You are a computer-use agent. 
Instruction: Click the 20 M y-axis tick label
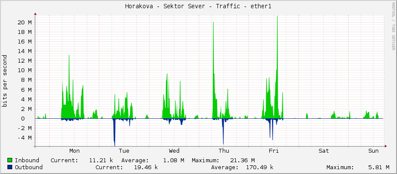click(24, 22)
